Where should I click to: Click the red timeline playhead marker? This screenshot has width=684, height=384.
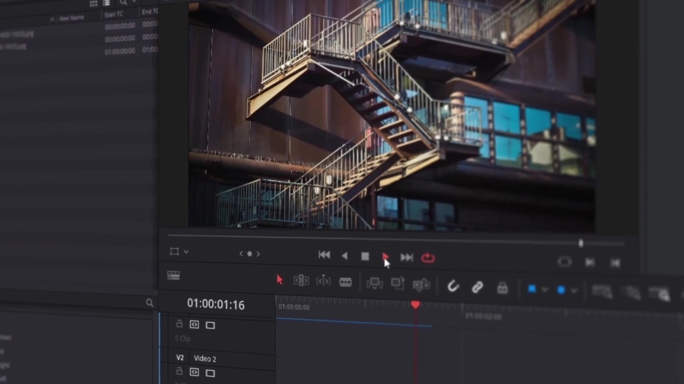point(415,305)
